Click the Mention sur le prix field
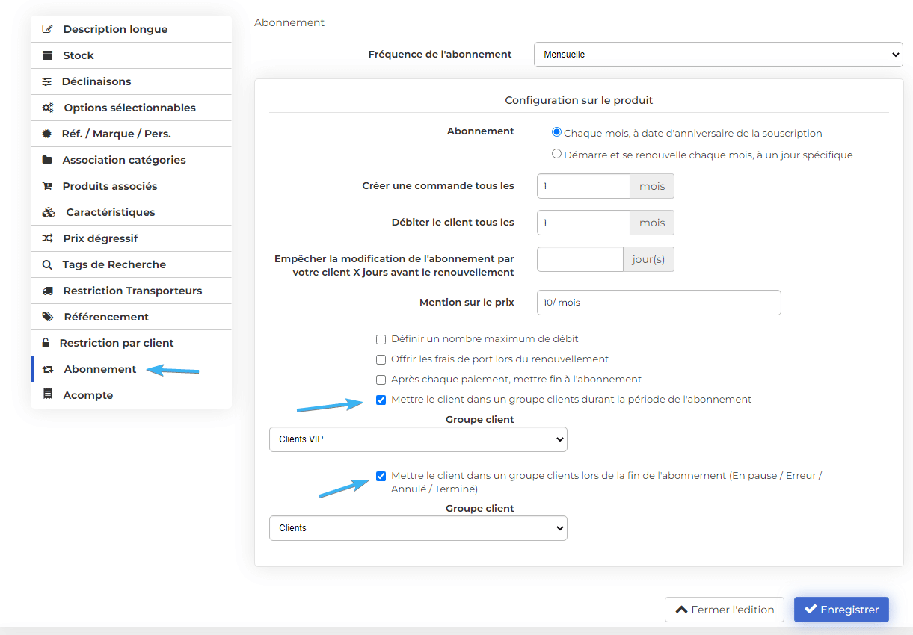Viewport: 913px width, 635px height. pos(659,303)
